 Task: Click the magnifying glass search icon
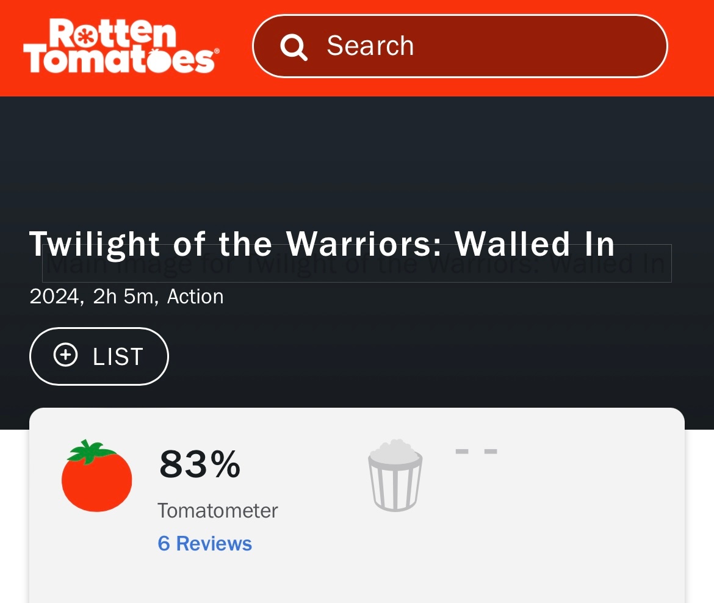pos(294,47)
